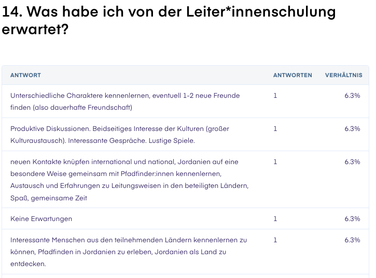Click the word 'erwartet?' in the heading
This screenshot has width=376, height=278.
point(35,30)
